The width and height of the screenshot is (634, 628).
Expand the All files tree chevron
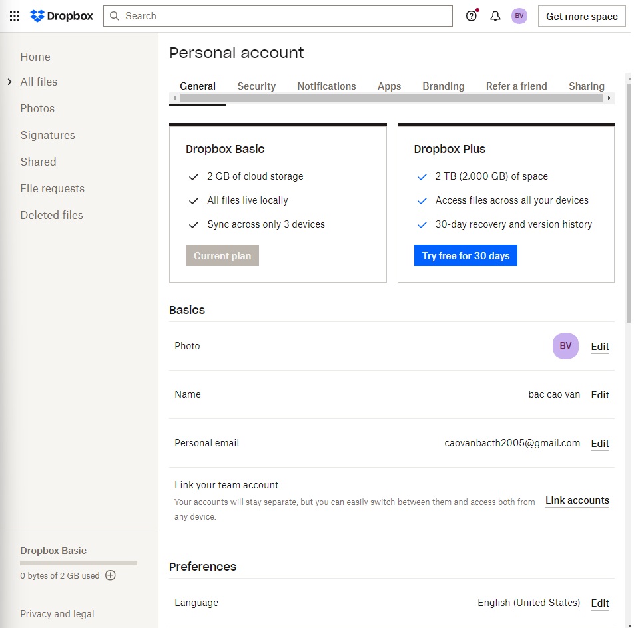(x=10, y=82)
